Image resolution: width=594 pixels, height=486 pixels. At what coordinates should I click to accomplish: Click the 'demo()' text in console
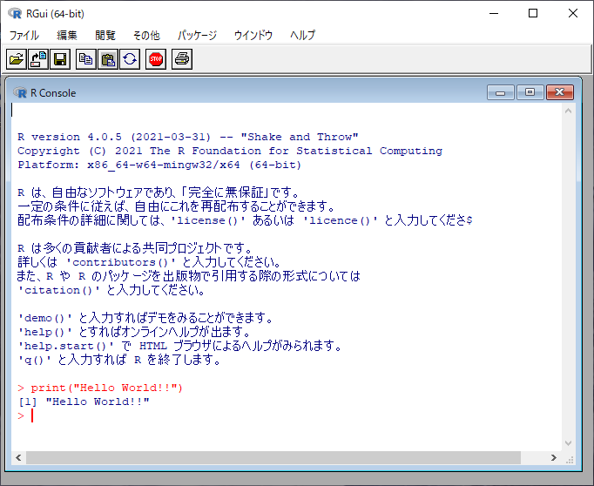(x=44, y=318)
